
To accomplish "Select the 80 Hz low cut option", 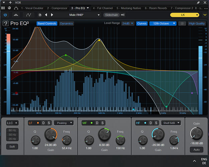I will click(12, 130).
